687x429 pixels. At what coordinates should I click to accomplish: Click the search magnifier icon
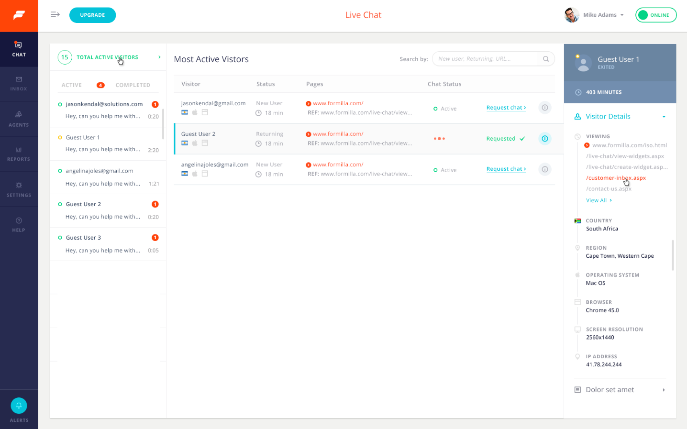pos(545,58)
